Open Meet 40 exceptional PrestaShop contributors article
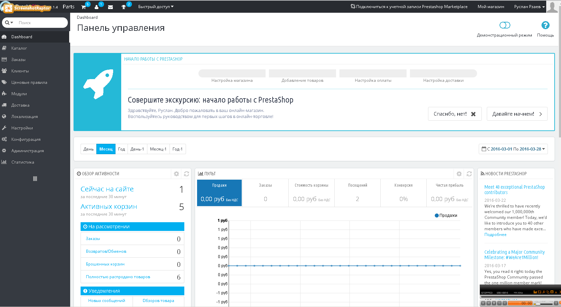561x307 pixels. click(x=515, y=190)
